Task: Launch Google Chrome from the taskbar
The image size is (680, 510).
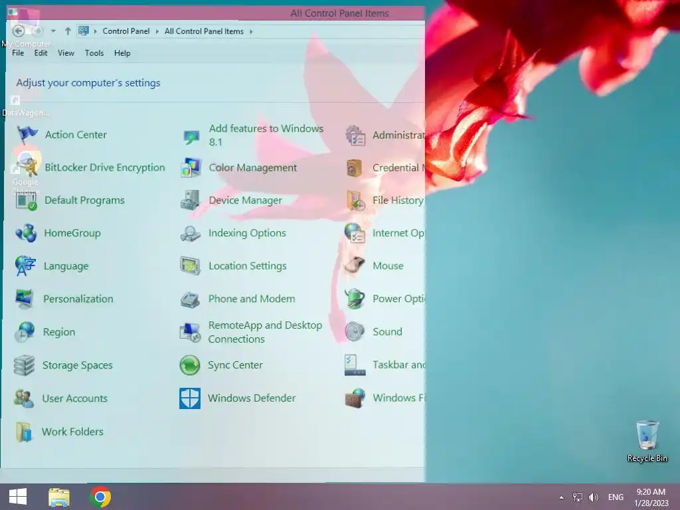Action: [x=100, y=497]
